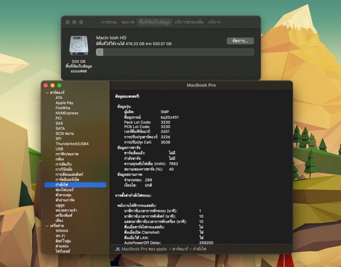The height and width of the screenshot is (267, 341).
Task: Open ช่องไฟเบอร์ in the sidebar
Action: [x=65, y=190]
